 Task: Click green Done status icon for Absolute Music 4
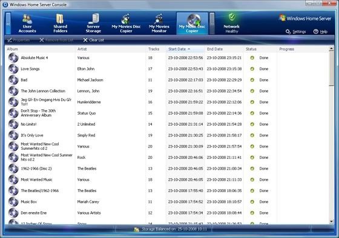pyautogui.click(x=252, y=58)
